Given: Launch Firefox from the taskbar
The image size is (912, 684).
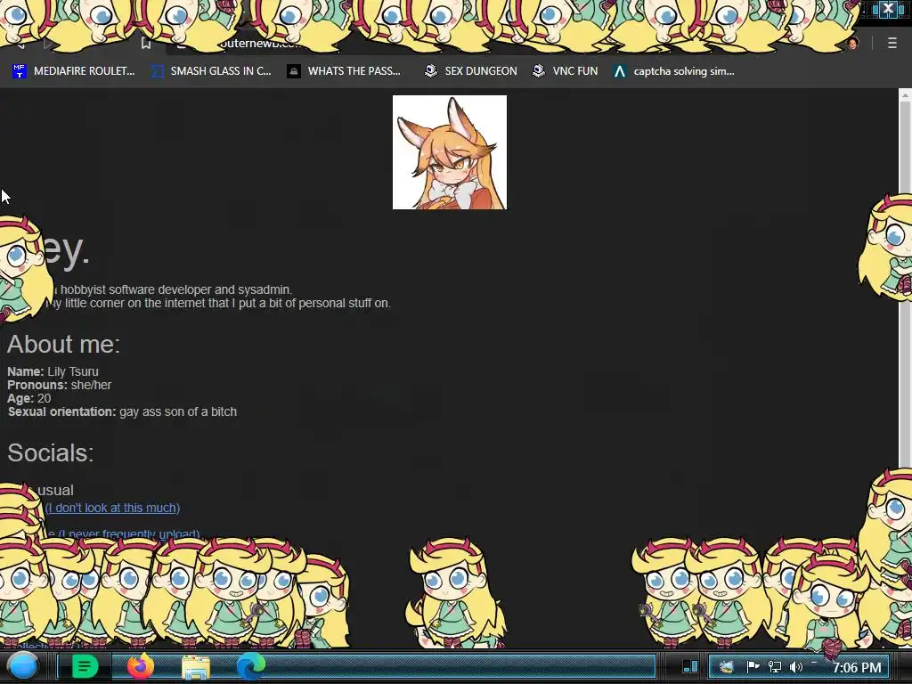Looking at the screenshot, I should [140, 666].
